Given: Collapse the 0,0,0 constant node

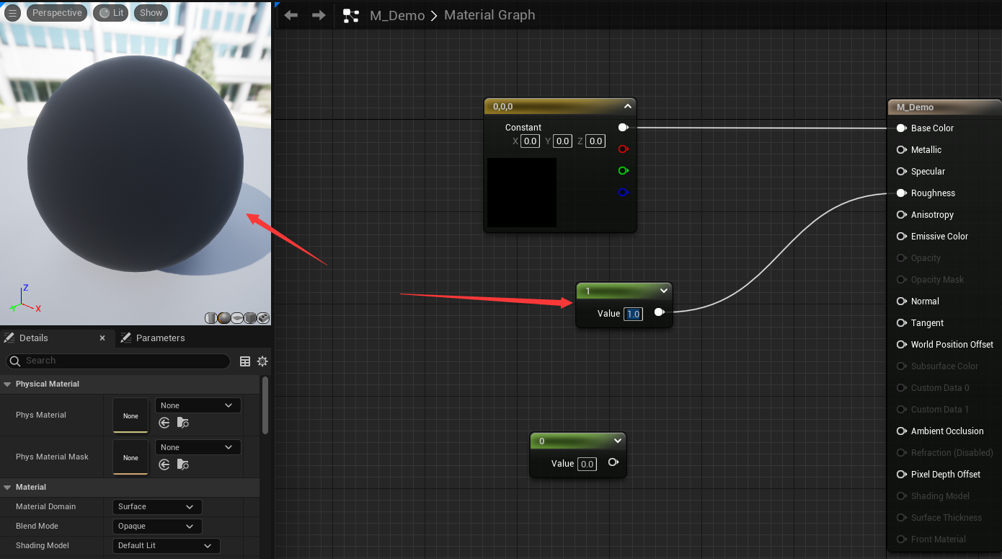Looking at the screenshot, I should pyautogui.click(x=628, y=107).
